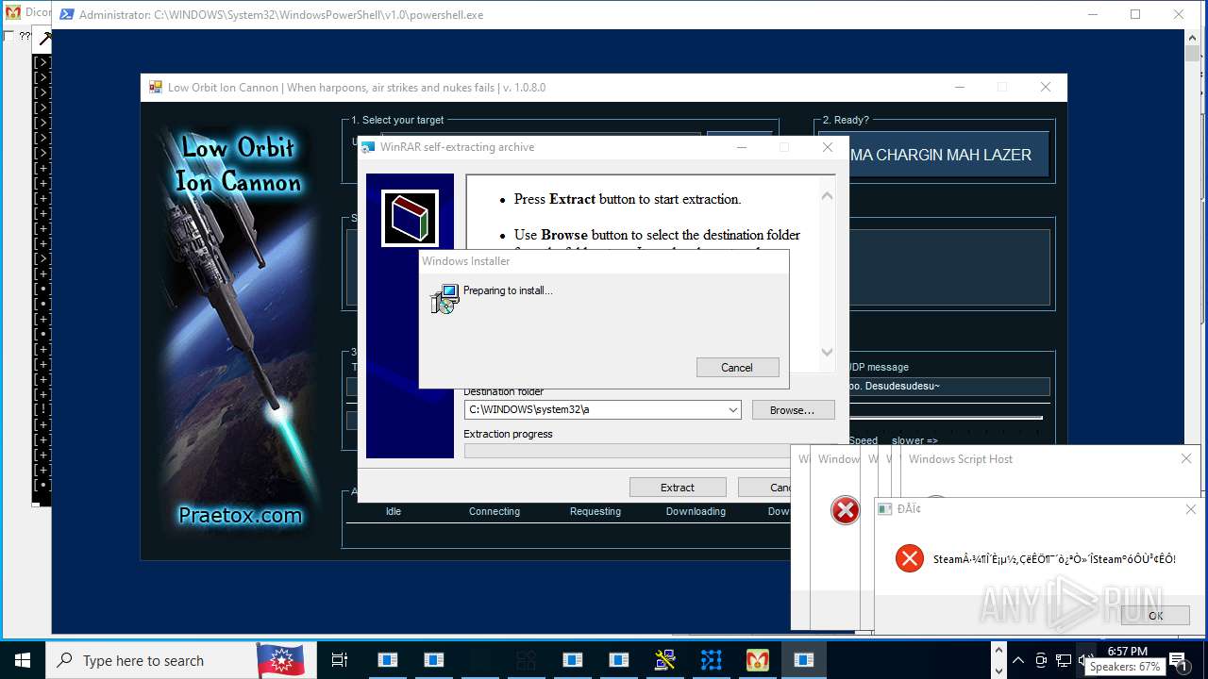Click the Steam error dialog title icon
This screenshot has width=1208, height=679.
click(x=885, y=509)
